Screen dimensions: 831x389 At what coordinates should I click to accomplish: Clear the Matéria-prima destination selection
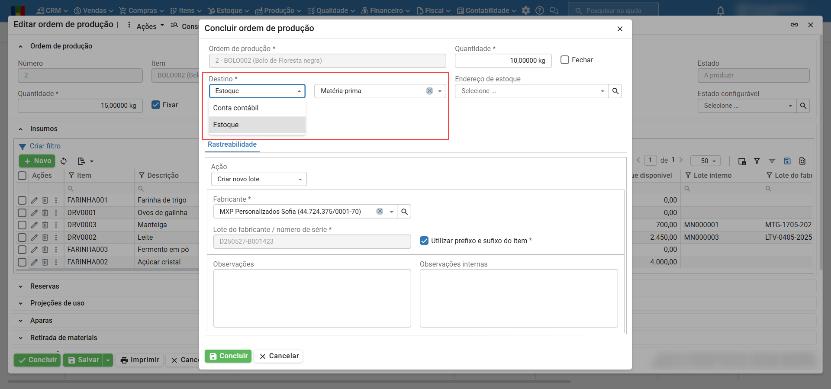(429, 91)
